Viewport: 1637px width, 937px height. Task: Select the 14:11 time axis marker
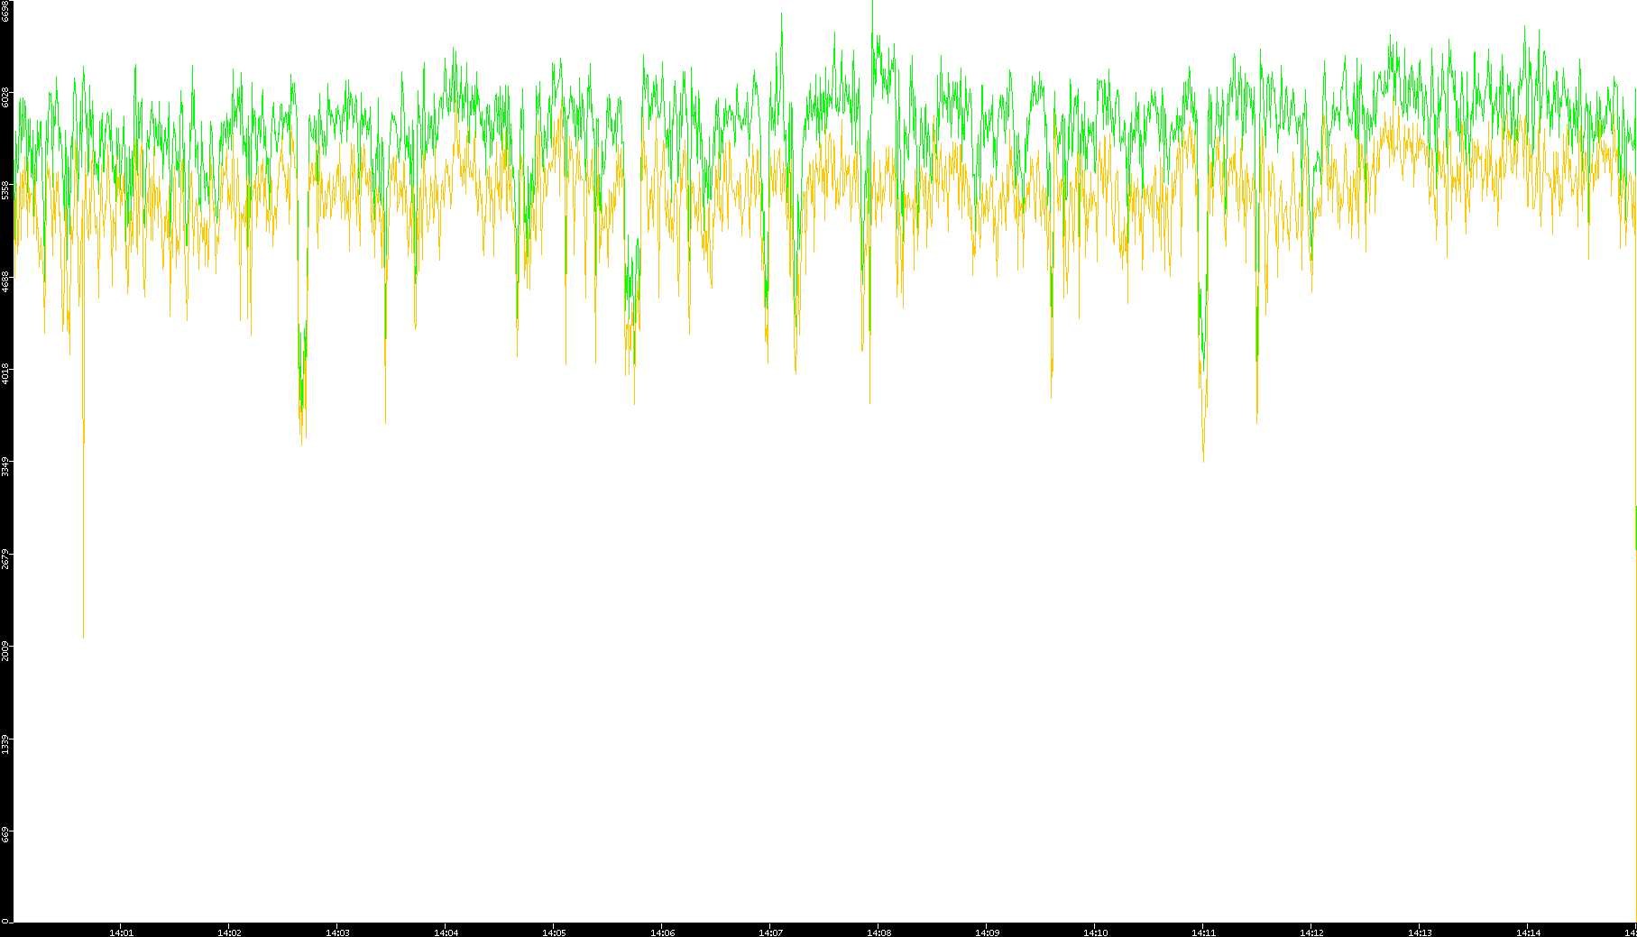click(1203, 932)
